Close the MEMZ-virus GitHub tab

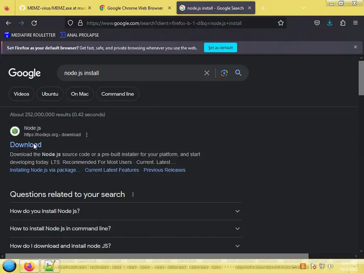point(90,8)
